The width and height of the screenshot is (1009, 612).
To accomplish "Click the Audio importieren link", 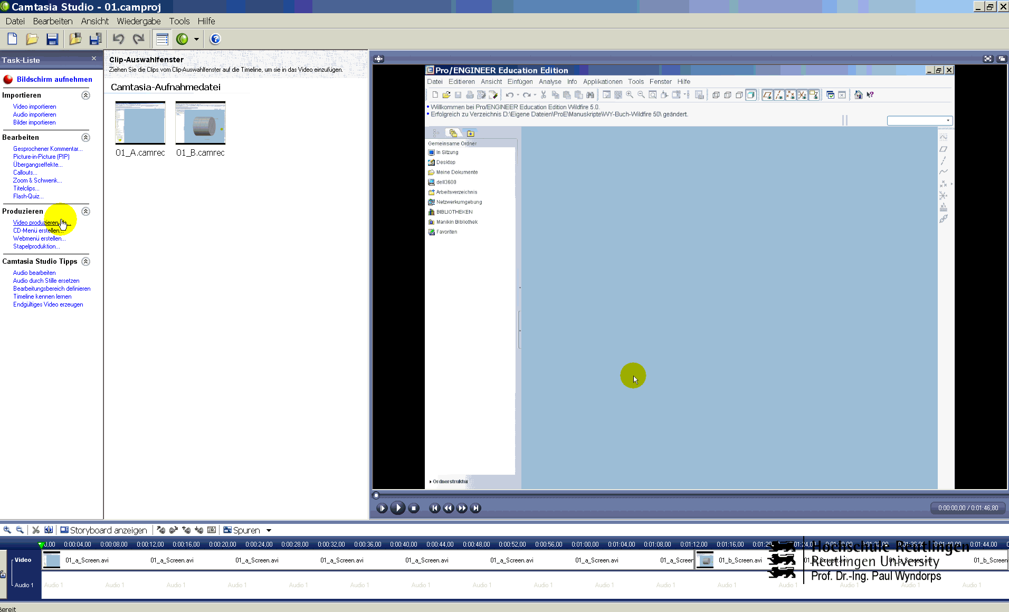I will click(x=35, y=114).
